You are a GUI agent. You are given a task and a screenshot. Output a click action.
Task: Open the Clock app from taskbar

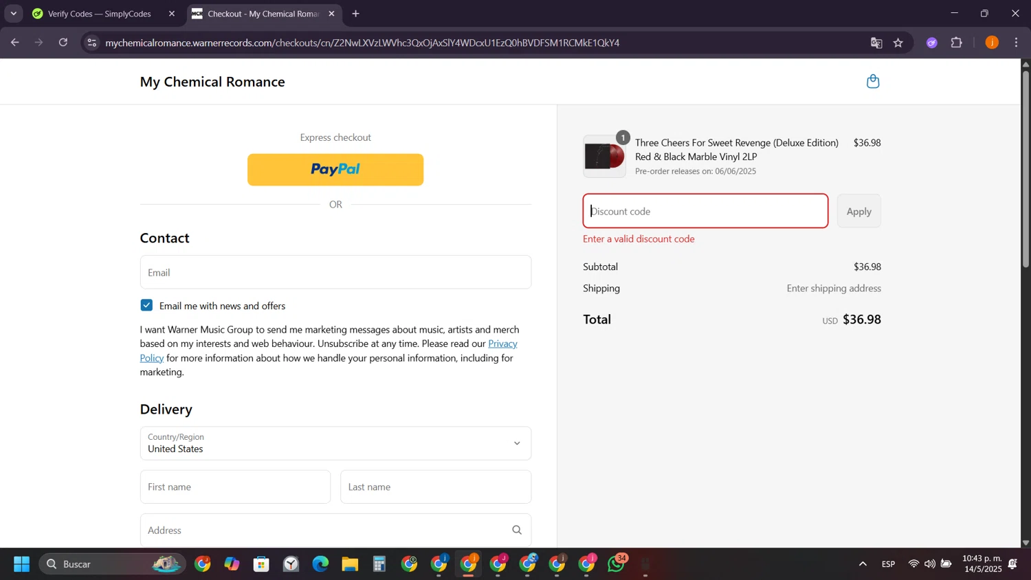[291, 564]
